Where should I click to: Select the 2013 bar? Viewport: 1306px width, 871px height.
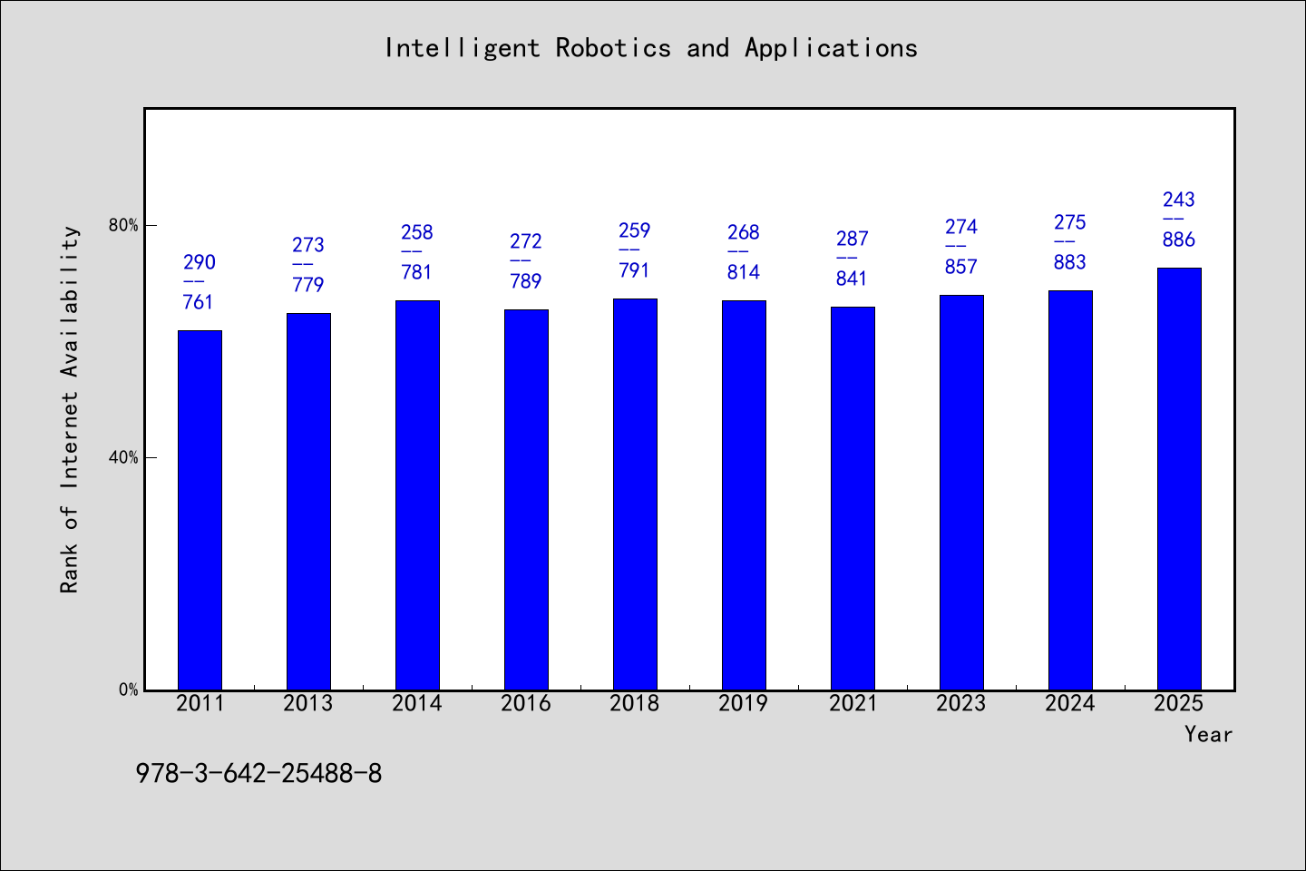[308, 502]
